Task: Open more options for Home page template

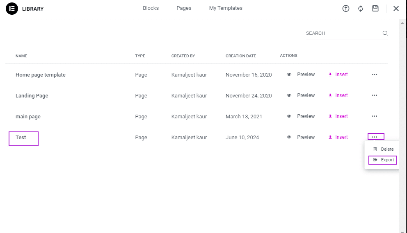Action: pyautogui.click(x=374, y=75)
